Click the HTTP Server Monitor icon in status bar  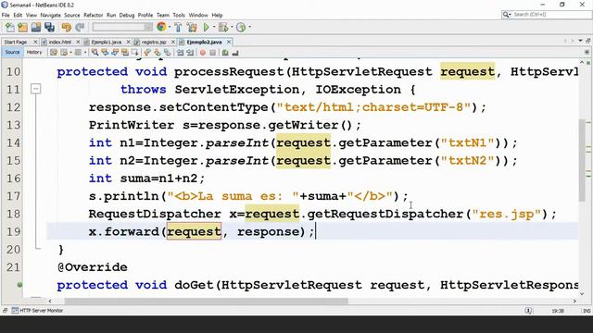tap(15, 311)
